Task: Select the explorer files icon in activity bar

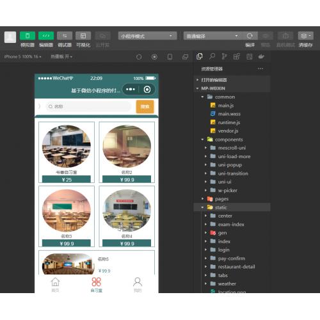Action: [x=200, y=56]
